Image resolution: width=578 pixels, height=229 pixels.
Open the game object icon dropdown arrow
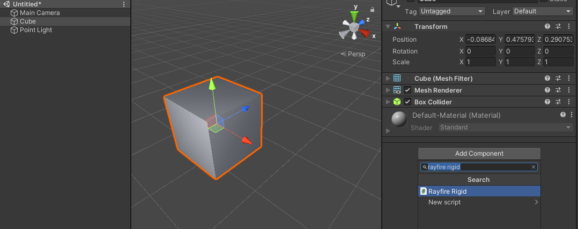pyautogui.click(x=398, y=6)
